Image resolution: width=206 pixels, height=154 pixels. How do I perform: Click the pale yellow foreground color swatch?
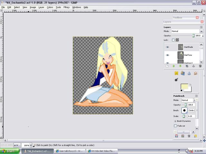(x=184, y=87)
